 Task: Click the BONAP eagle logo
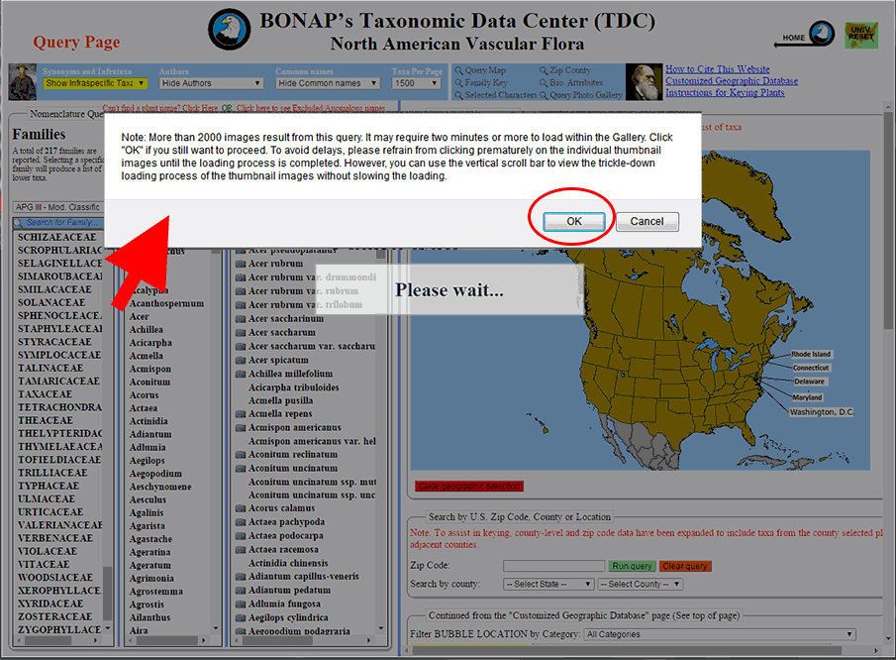click(231, 30)
